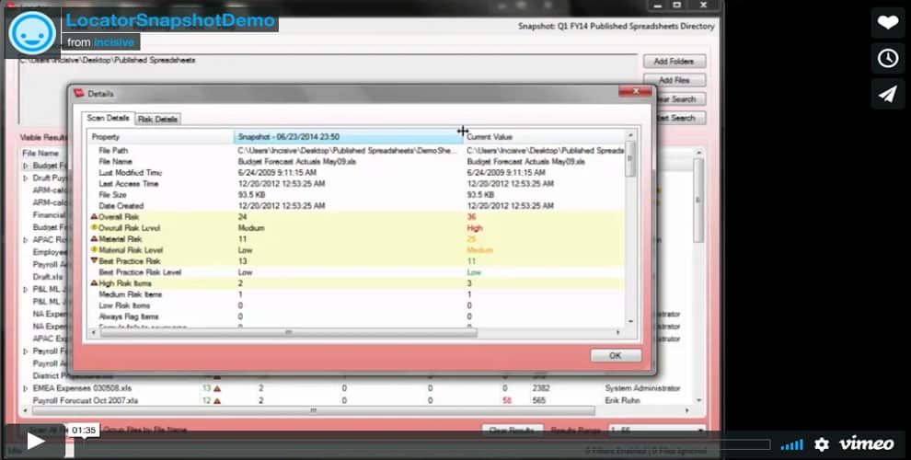911x460 pixels.
Task: Select the Last Modified Time property row
Action: pos(357,173)
